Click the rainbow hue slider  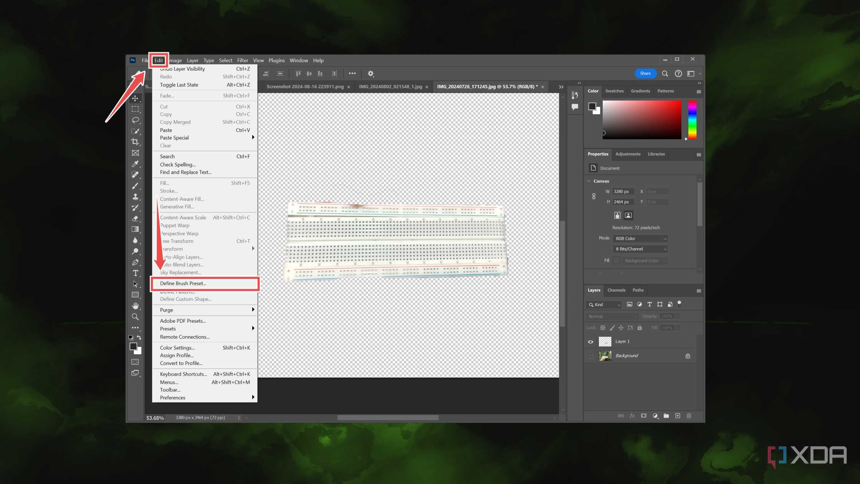point(692,120)
